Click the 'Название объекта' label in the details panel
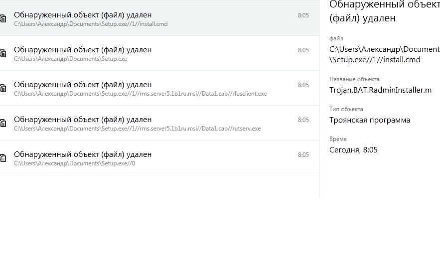440x269 pixels. click(354, 79)
